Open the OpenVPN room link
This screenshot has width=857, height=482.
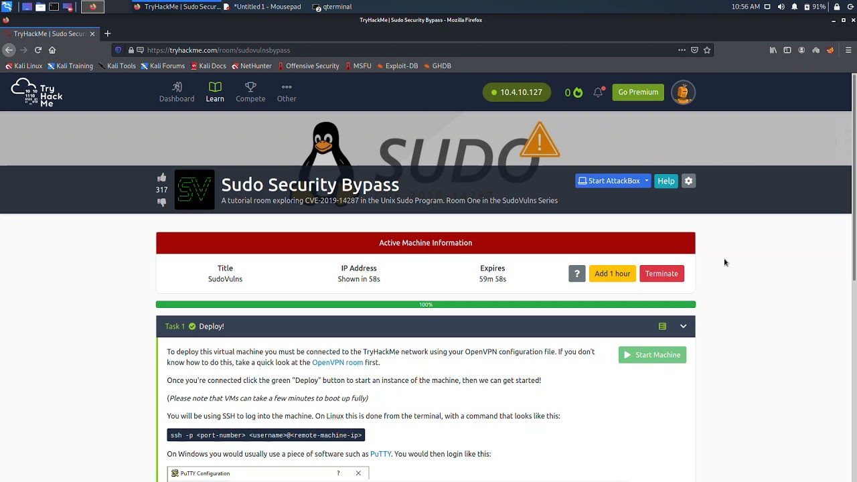pyautogui.click(x=337, y=362)
